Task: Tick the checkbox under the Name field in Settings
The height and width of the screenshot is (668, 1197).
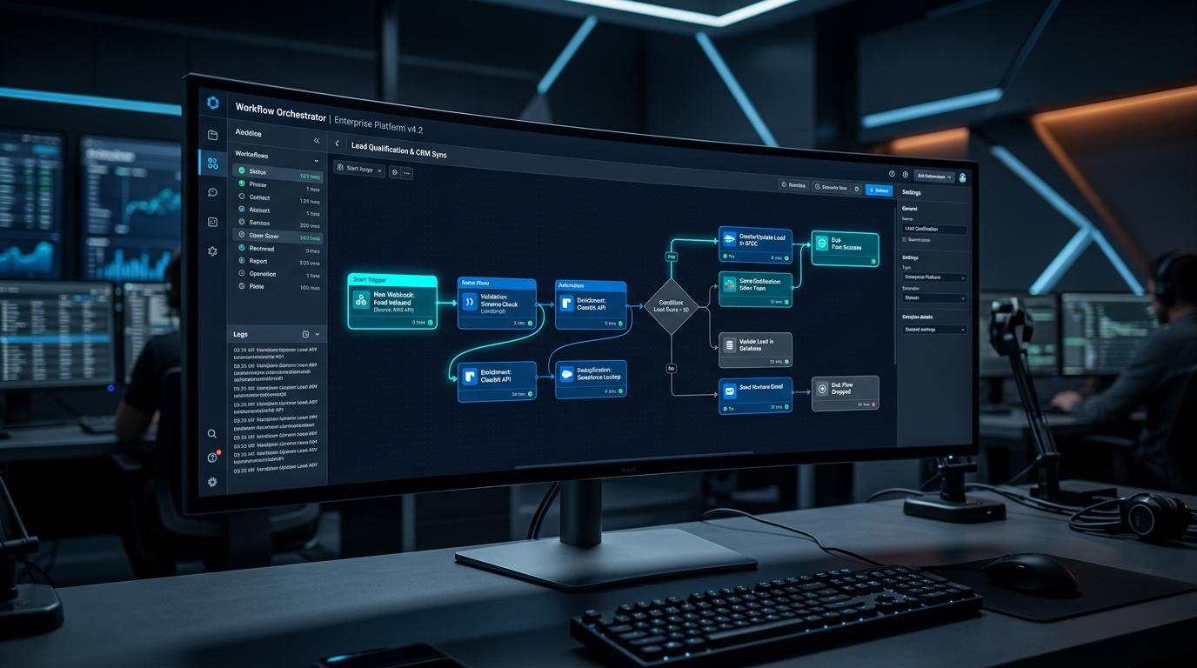Action: (x=906, y=239)
